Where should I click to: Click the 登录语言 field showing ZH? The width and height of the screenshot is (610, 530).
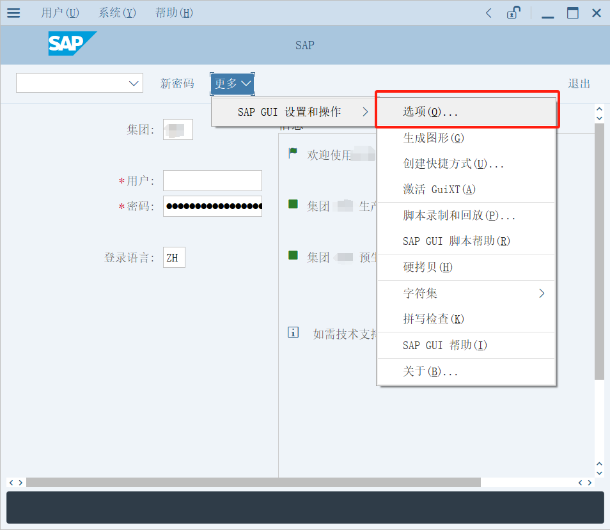pos(174,258)
